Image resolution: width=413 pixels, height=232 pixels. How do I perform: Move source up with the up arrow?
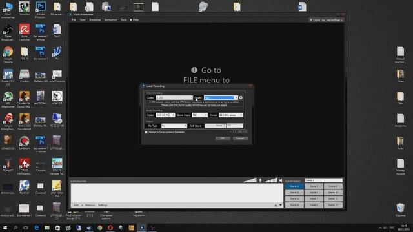[x=276, y=205]
